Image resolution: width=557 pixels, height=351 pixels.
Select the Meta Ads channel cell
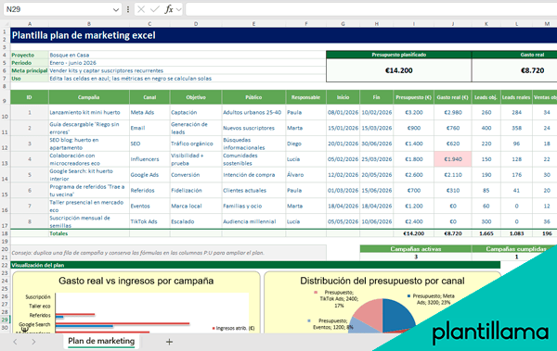[x=149, y=112]
